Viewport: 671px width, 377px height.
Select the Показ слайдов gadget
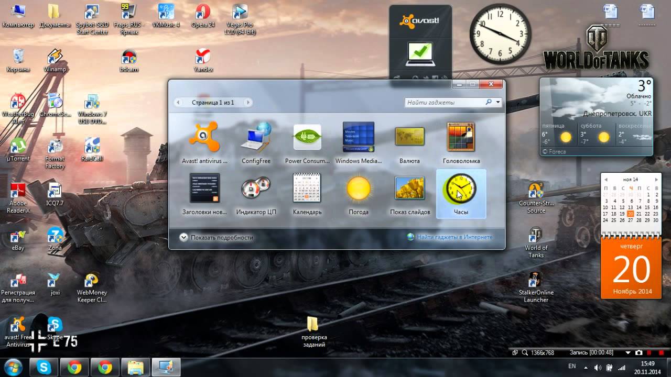pyautogui.click(x=410, y=194)
